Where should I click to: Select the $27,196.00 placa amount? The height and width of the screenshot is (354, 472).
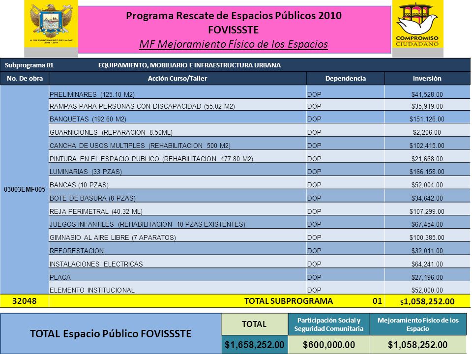(427, 277)
